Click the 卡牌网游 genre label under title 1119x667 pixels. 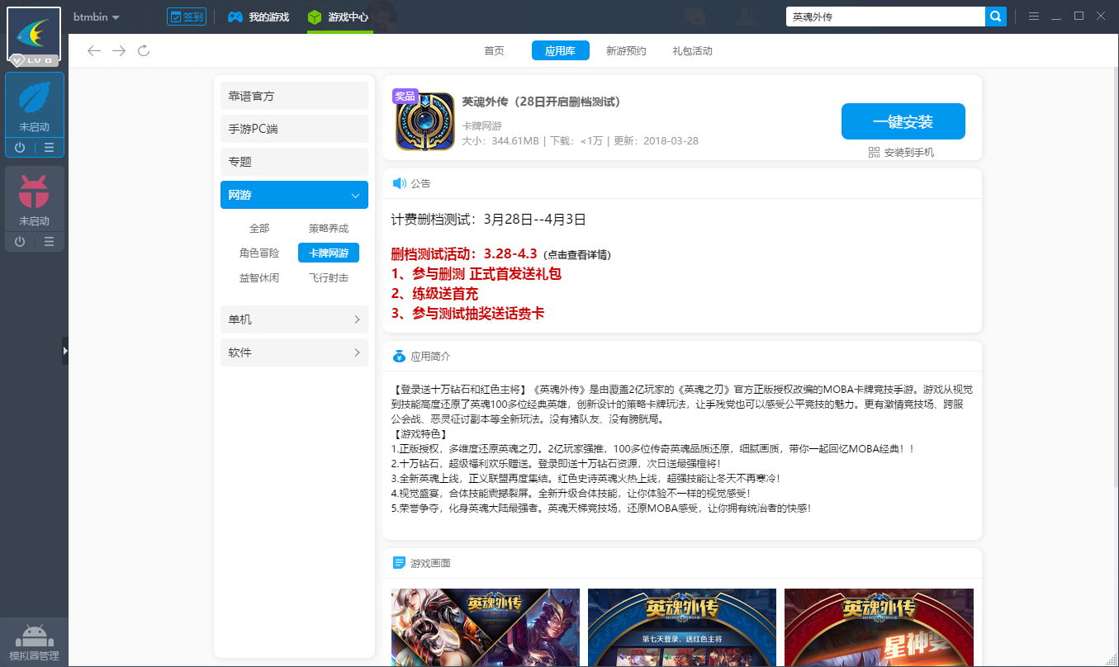[481, 125]
